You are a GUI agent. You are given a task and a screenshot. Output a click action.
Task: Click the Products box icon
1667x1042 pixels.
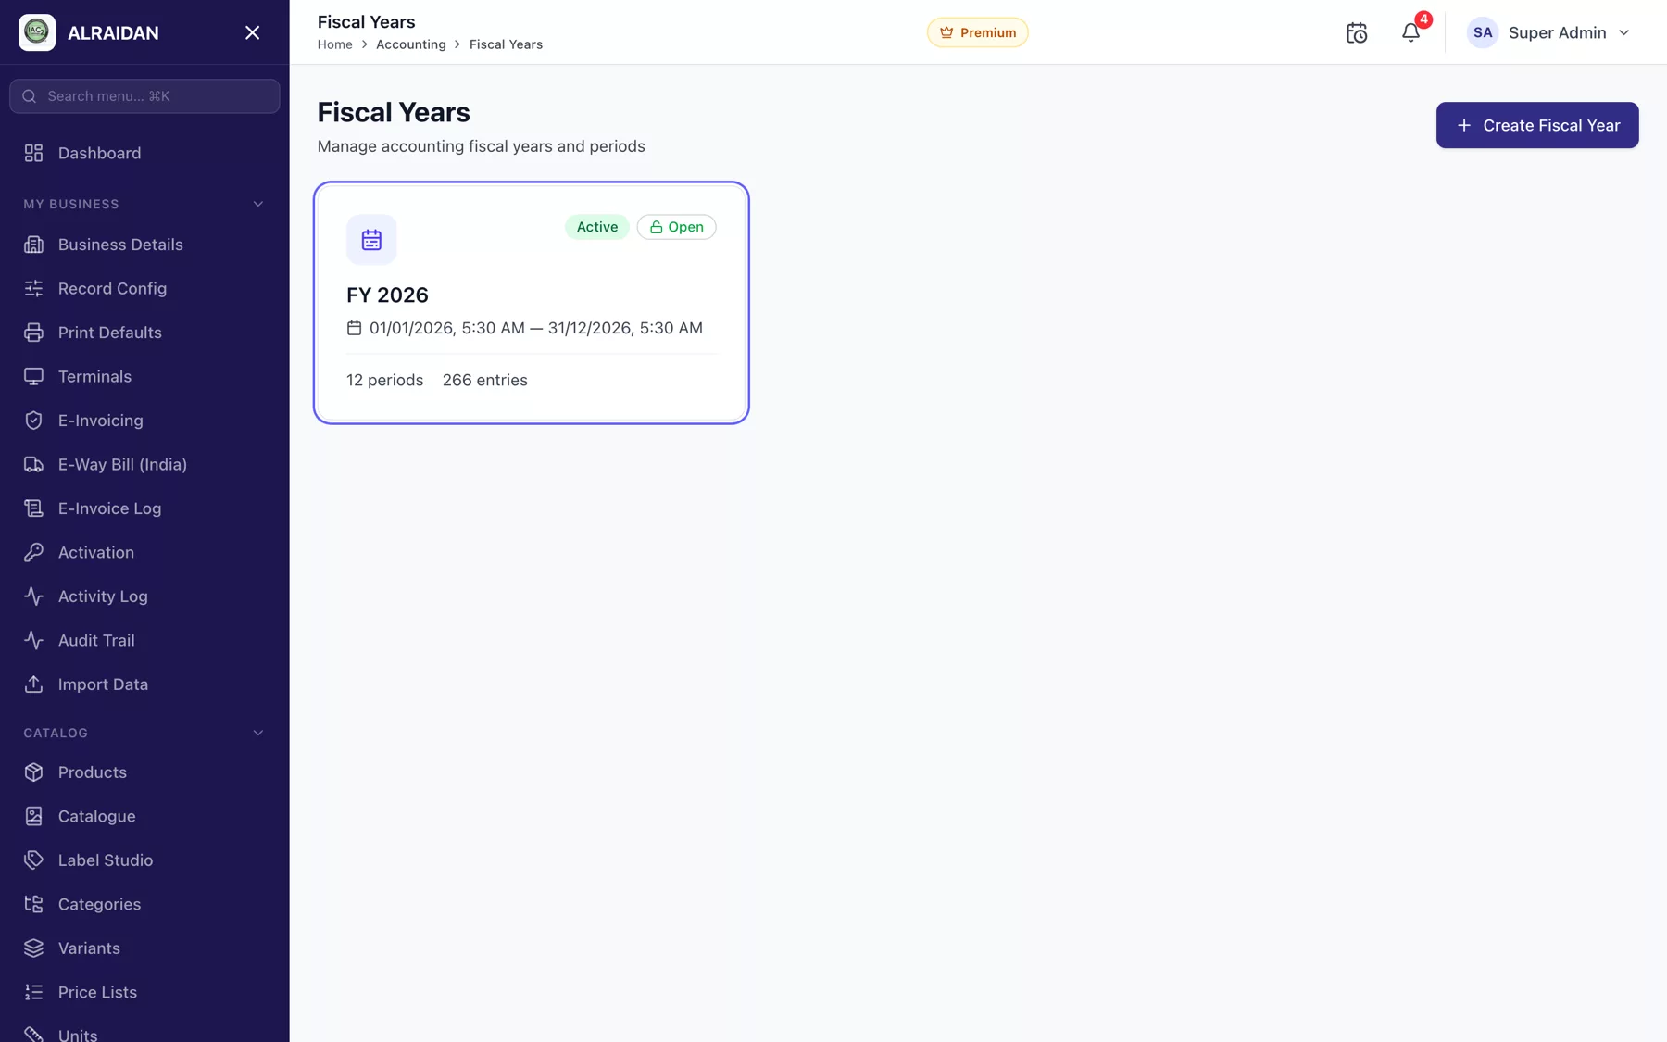point(33,772)
